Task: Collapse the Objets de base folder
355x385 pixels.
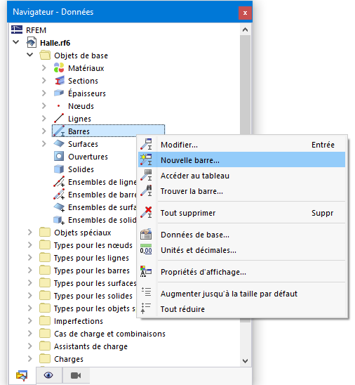Action: [x=30, y=55]
